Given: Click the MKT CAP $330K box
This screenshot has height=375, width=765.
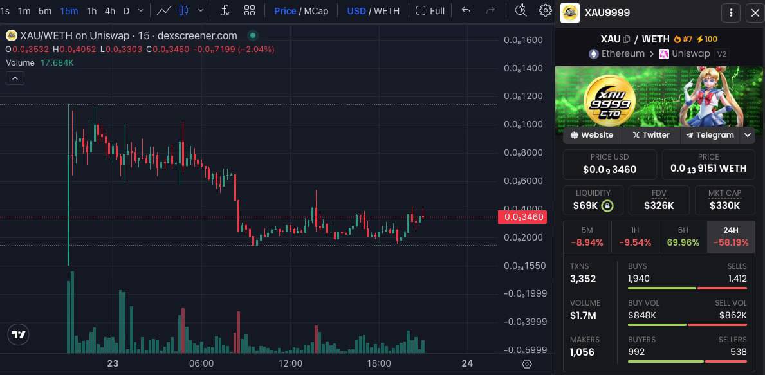Looking at the screenshot, I should 724,200.
